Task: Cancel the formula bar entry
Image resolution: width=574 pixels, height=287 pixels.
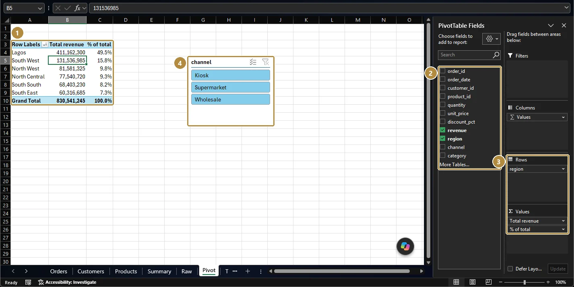Action: [58, 8]
